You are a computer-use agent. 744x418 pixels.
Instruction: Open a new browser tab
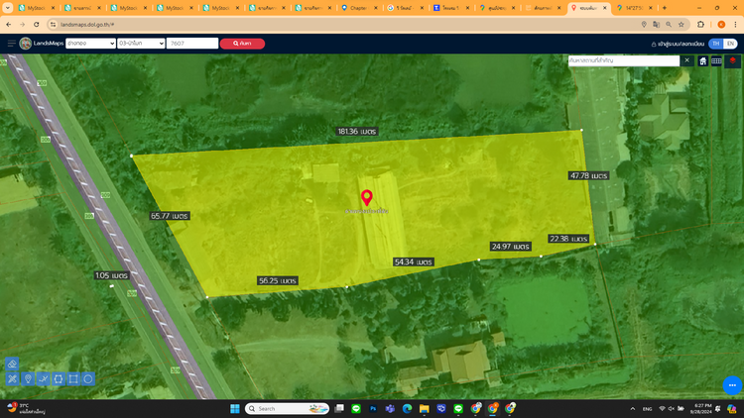point(665,8)
